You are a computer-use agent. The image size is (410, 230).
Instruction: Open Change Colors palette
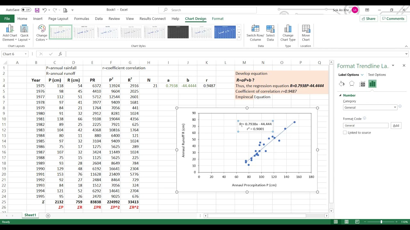(x=42, y=33)
